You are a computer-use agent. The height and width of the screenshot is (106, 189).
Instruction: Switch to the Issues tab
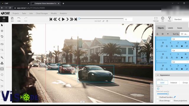pos(180,28)
